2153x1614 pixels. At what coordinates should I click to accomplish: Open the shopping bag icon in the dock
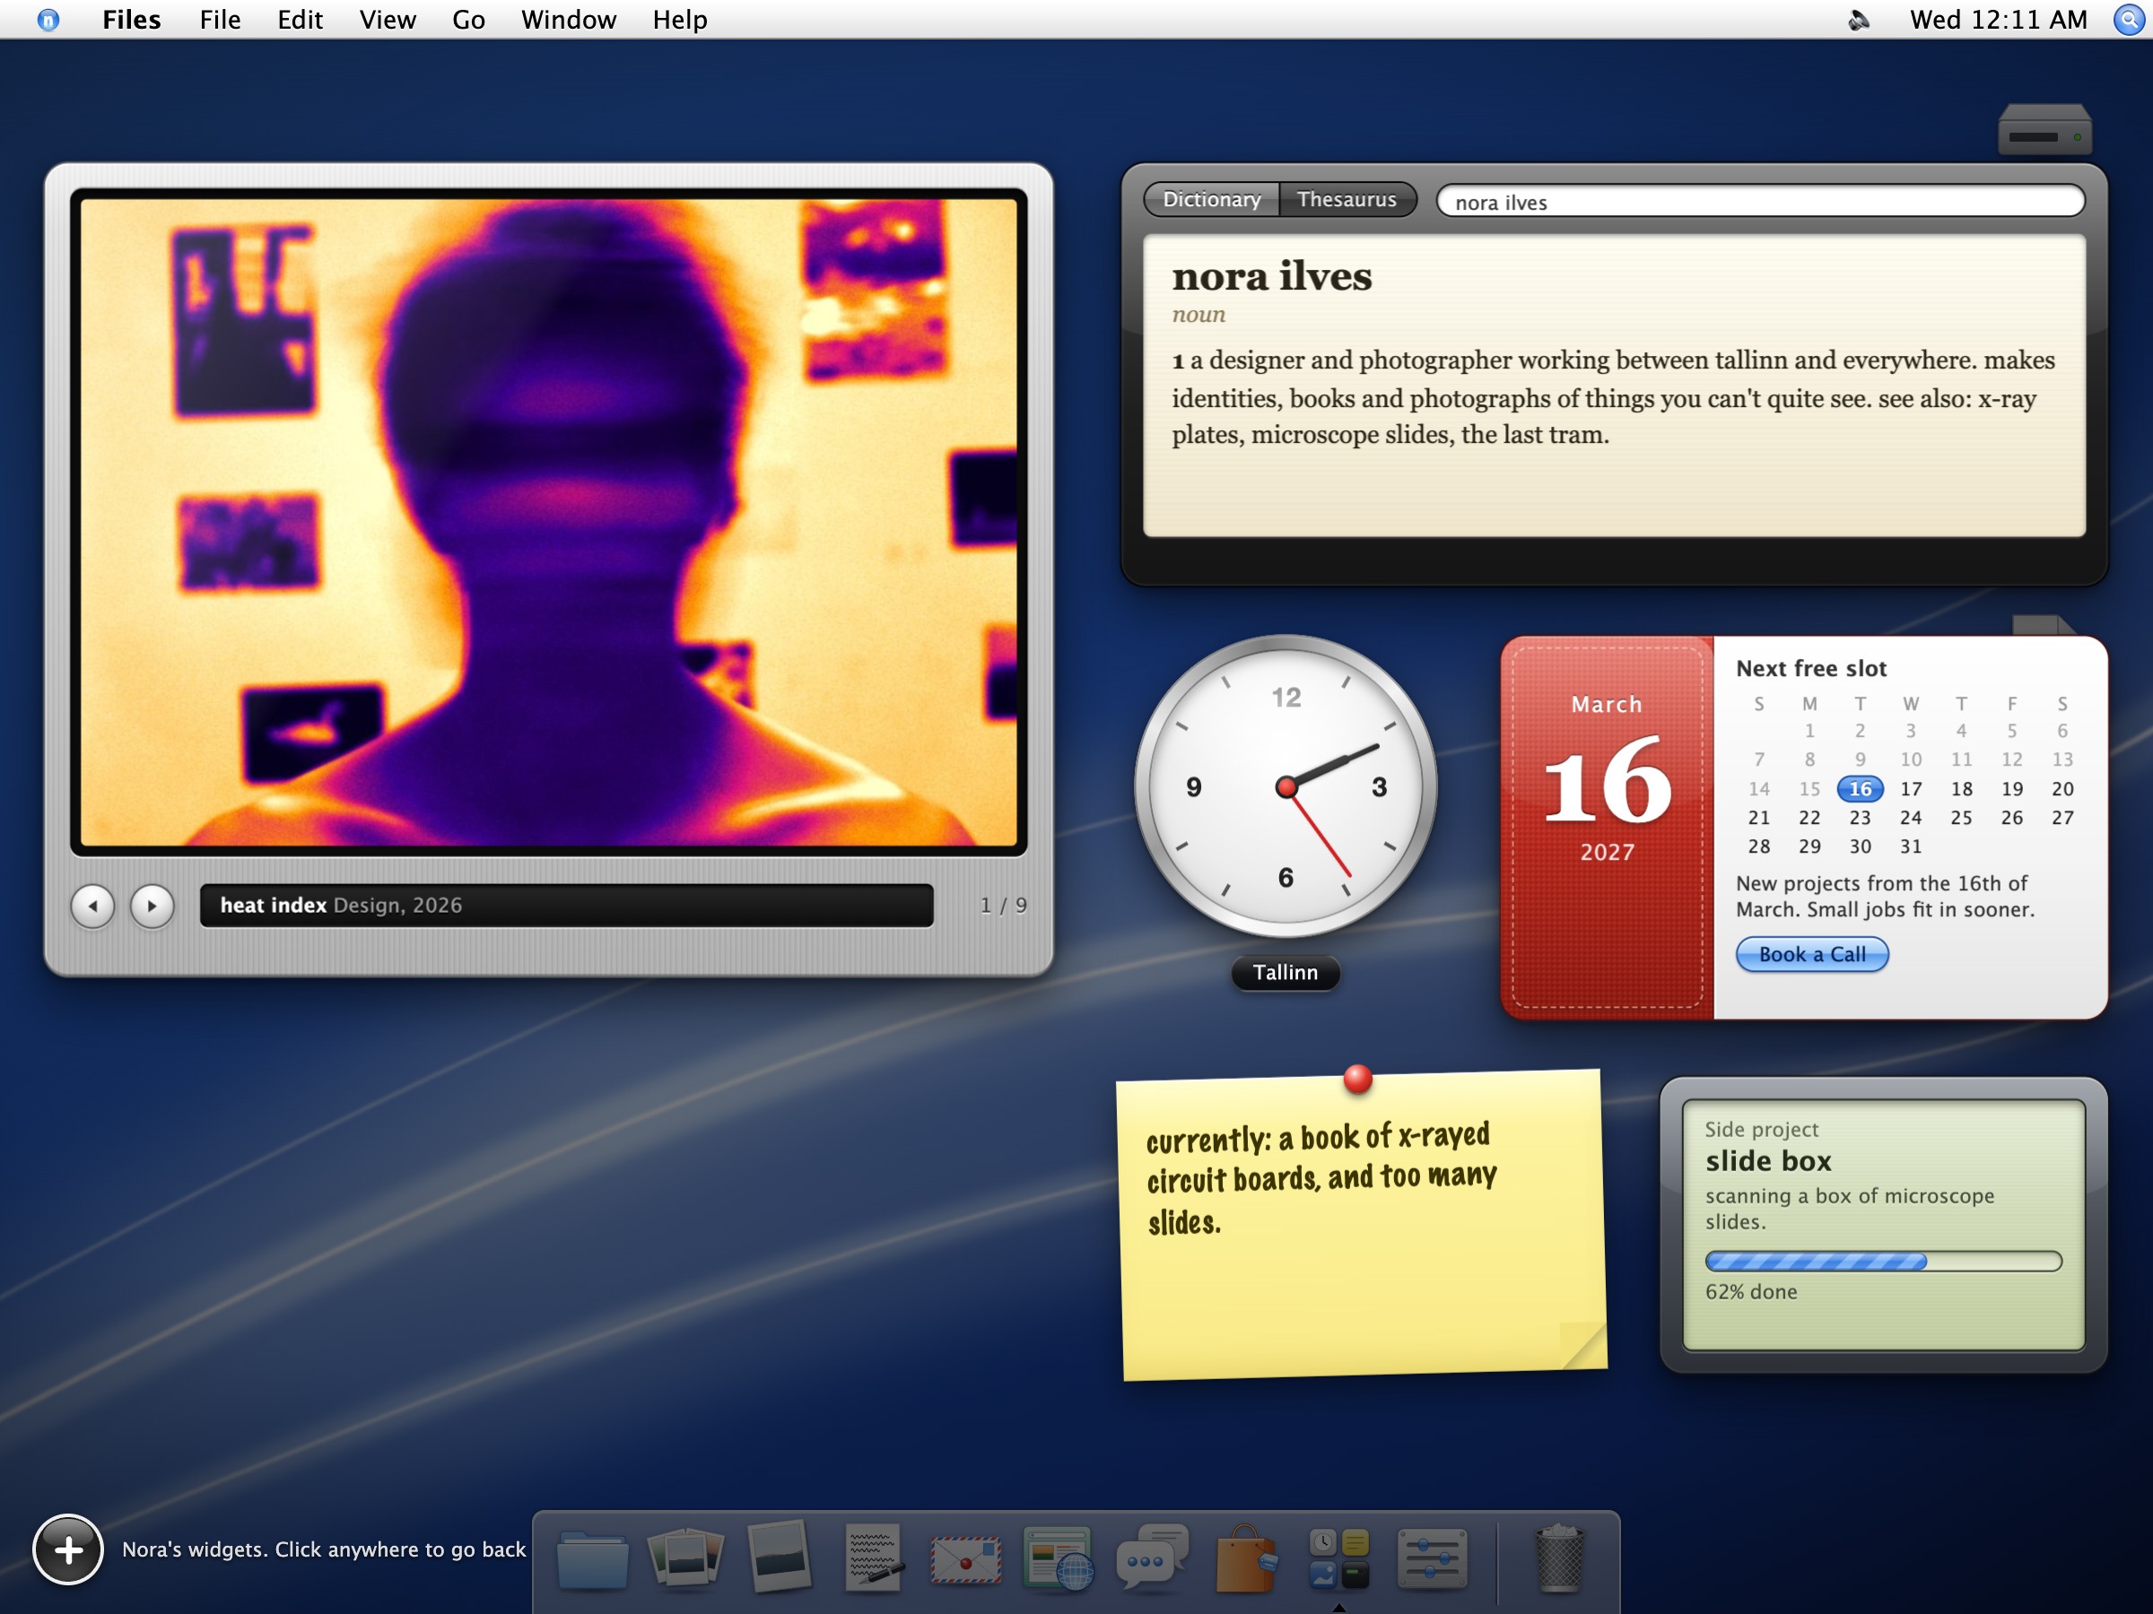point(1246,1558)
